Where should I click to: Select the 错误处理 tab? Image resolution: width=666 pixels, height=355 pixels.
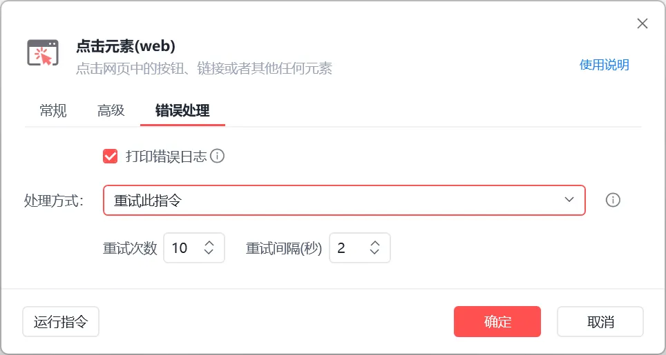pyautogui.click(x=182, y=110)
